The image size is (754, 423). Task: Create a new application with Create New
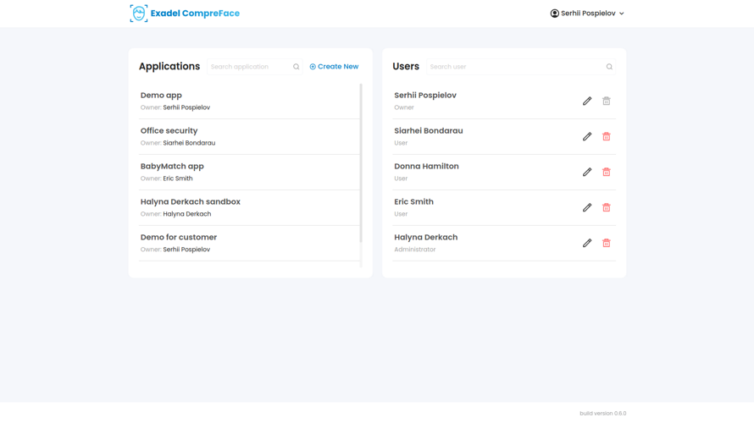click(x=334, y=67)
